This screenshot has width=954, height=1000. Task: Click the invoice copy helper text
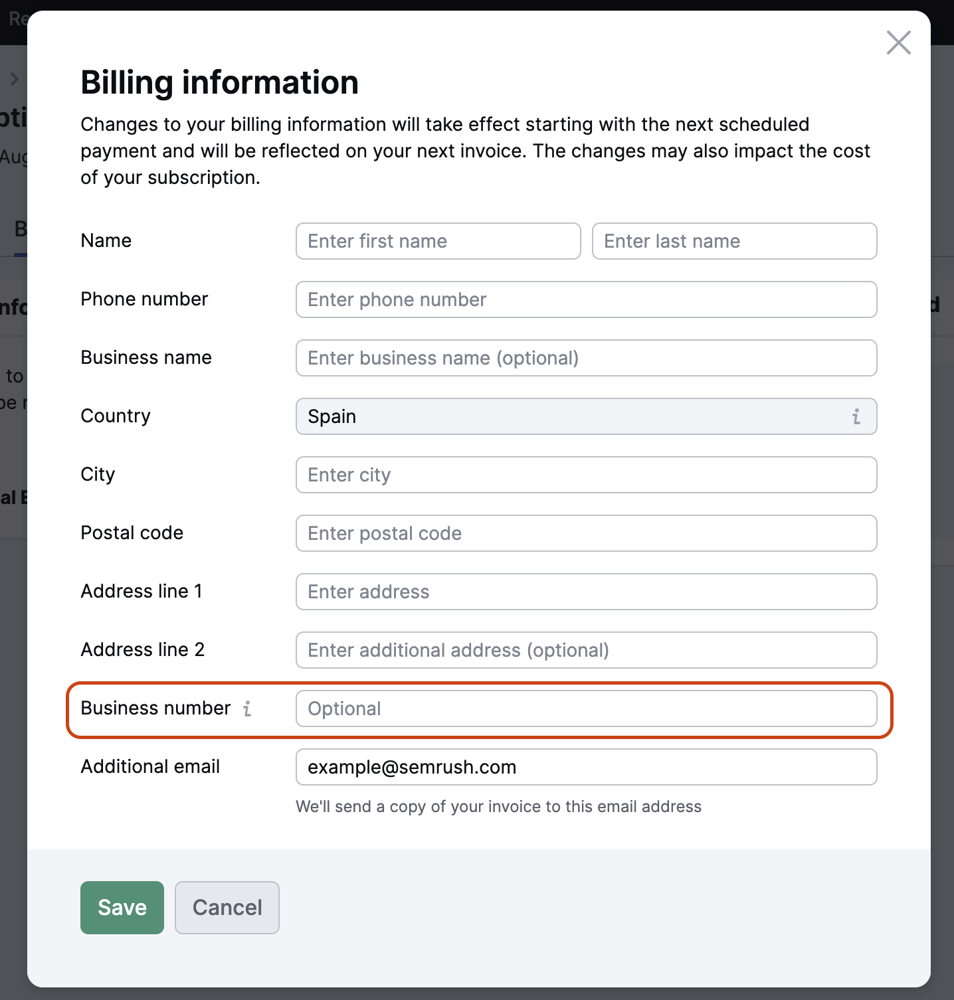pos(498,806)
